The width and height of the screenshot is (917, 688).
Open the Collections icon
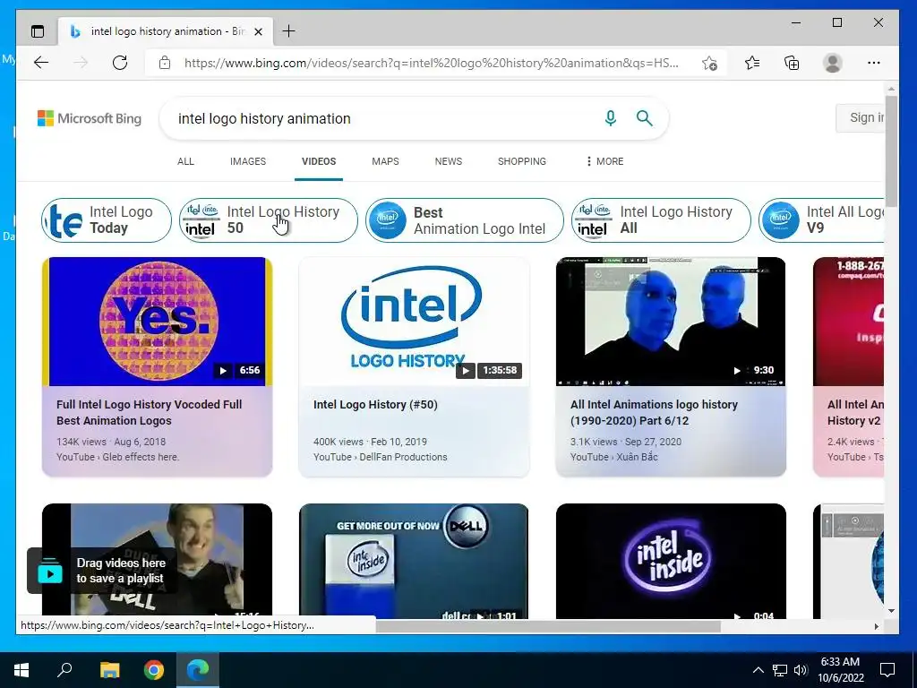pos(792,63)
